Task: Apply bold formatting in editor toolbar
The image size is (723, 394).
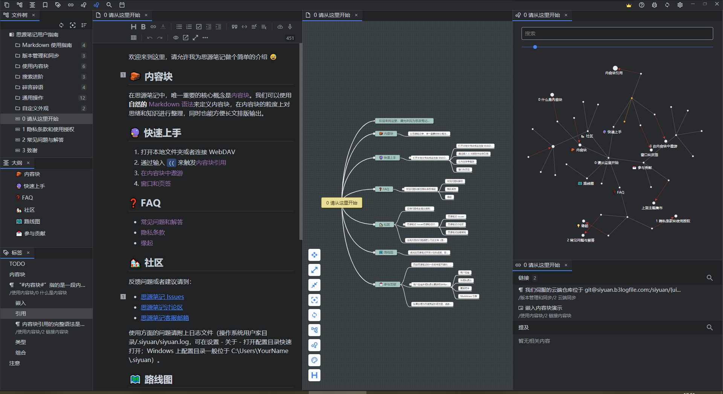Action: click(x=143, y=27)
